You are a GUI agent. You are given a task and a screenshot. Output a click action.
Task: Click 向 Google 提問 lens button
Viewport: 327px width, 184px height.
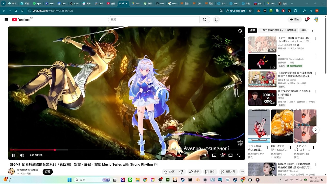pyautogui.click(x=235, y=11)
